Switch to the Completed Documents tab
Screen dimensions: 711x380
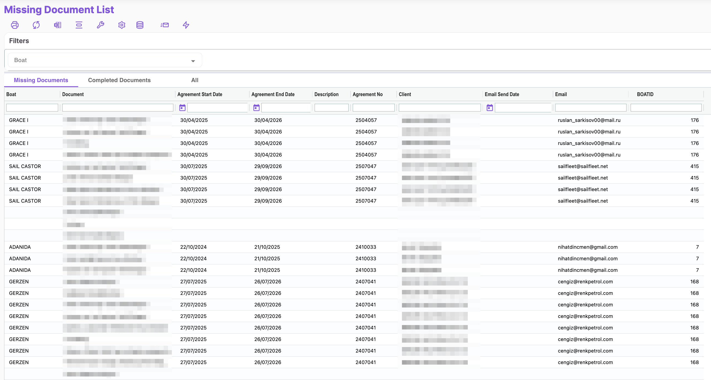click(119, 80)
